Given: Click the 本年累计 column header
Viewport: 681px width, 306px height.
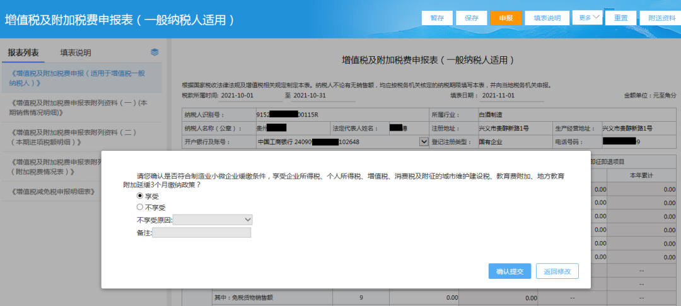Looking at the screenshot, I should [x=641, y=175].
